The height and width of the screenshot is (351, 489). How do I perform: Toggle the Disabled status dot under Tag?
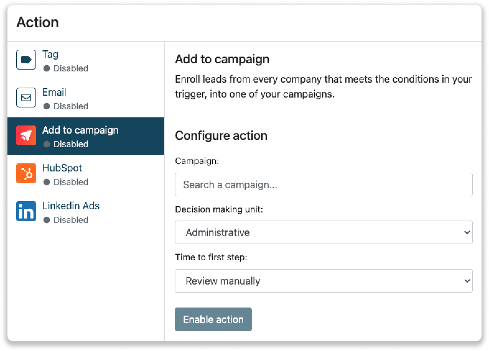(x=47, y=69)
